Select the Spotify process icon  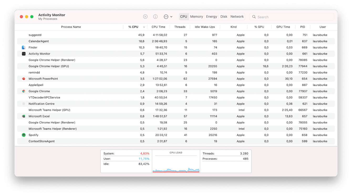tap(24, 135)
